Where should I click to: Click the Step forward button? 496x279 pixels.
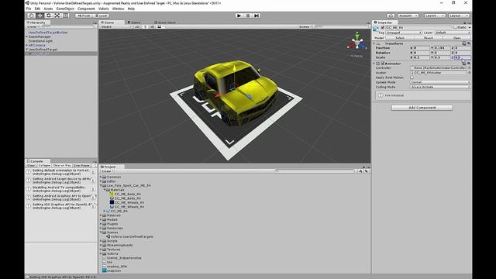257,15
